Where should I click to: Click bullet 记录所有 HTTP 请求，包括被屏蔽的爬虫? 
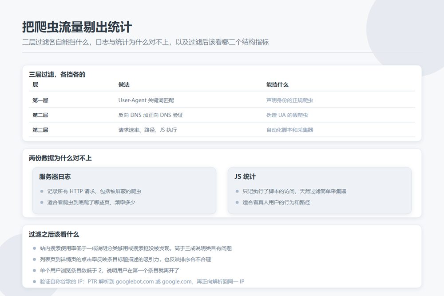click(x=94, y=192)
